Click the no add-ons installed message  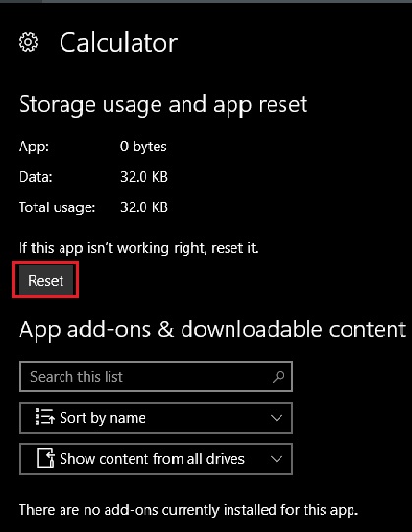(x=189, y=510)
